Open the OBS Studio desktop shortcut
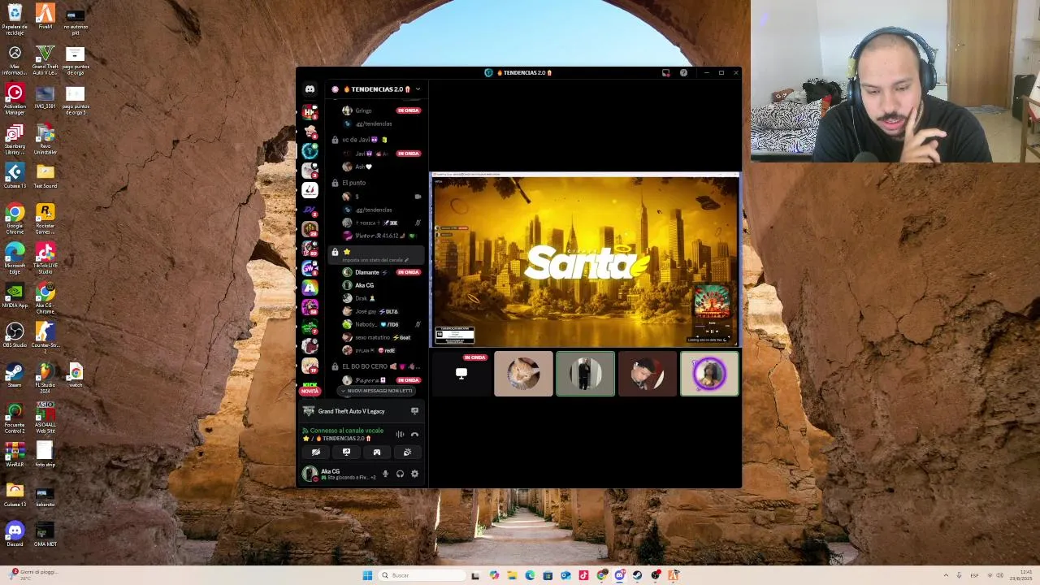 (x=15, y=335)
